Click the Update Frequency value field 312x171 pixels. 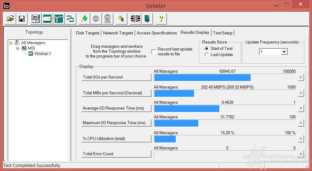tap(270, 52)
